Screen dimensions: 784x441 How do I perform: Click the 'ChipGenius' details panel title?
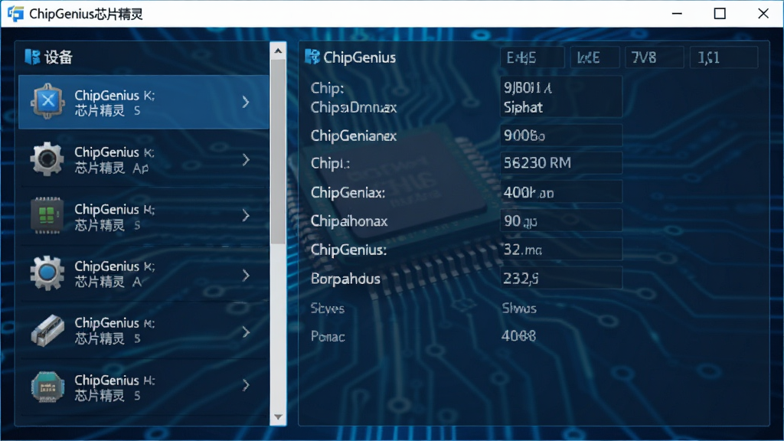(x=360, y=57)
